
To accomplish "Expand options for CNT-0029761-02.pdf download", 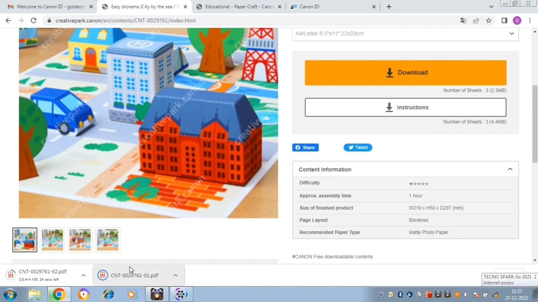I will click(83, 276).
